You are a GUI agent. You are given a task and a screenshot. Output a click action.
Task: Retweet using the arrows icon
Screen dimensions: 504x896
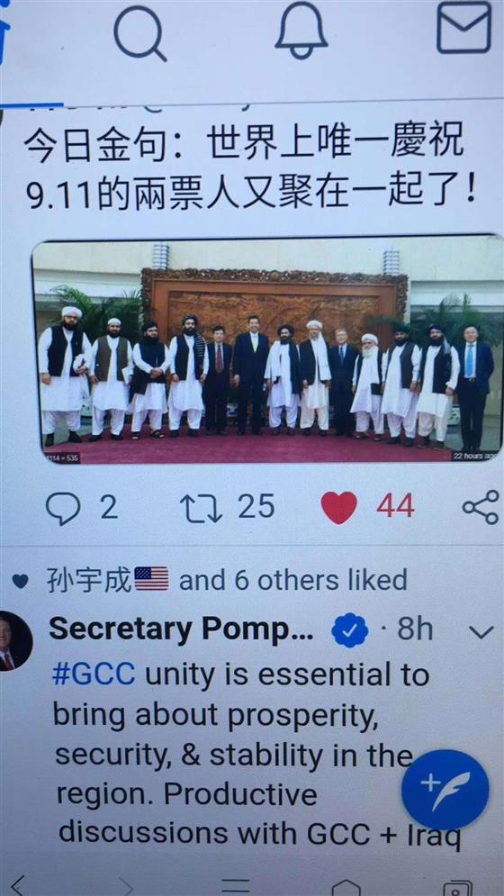tap(201, 509)
